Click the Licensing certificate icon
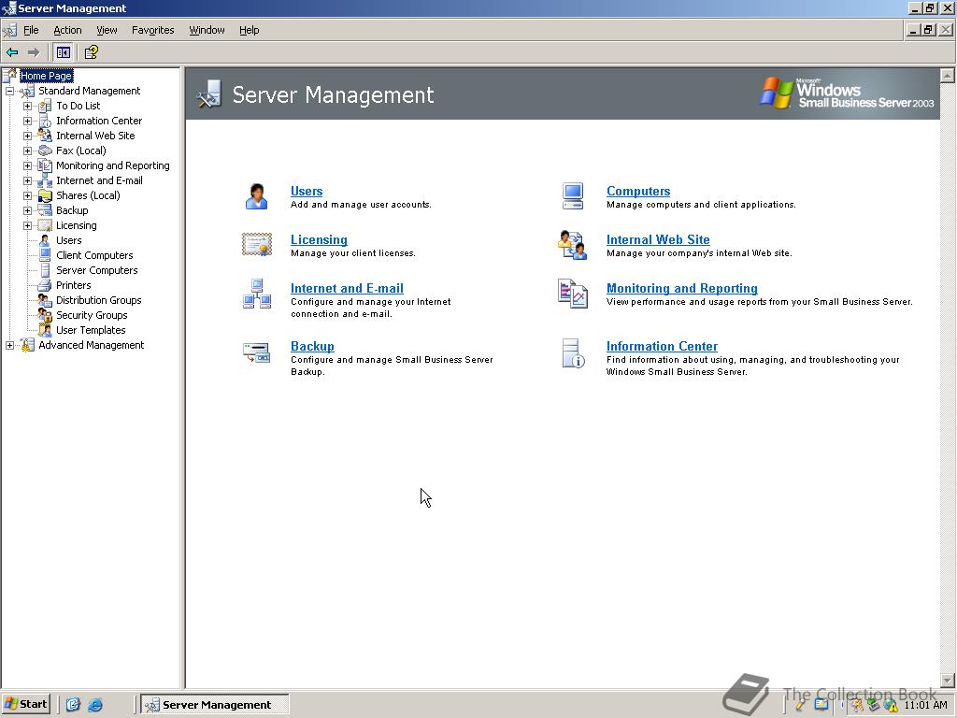Screen dimensions: 957x718 (257, 244)
